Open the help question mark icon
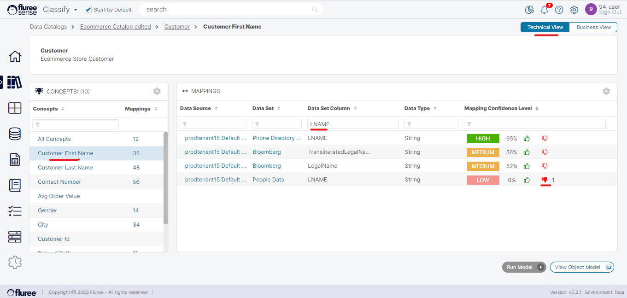The width and height of the screenshot is (627, 298). pyautogui.click(x=559, y=10)
